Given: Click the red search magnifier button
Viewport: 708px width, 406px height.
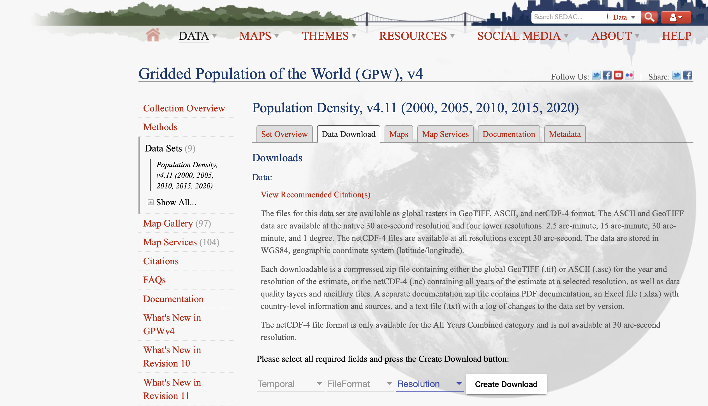Looking at the screenshot, I should tap(649, 17).
